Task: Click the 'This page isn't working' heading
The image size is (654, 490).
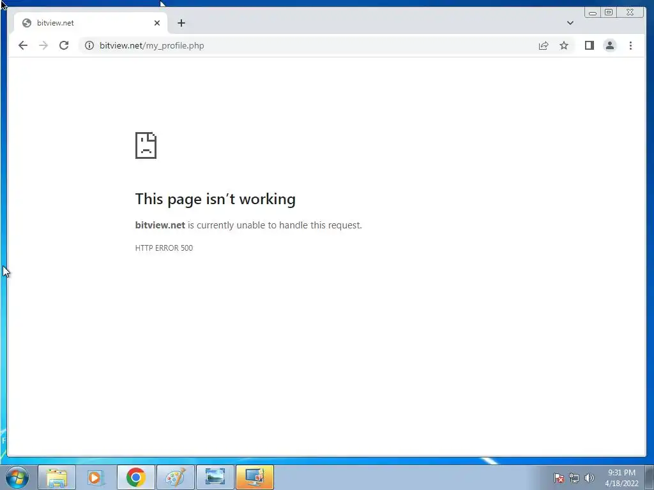Action: 215,199
